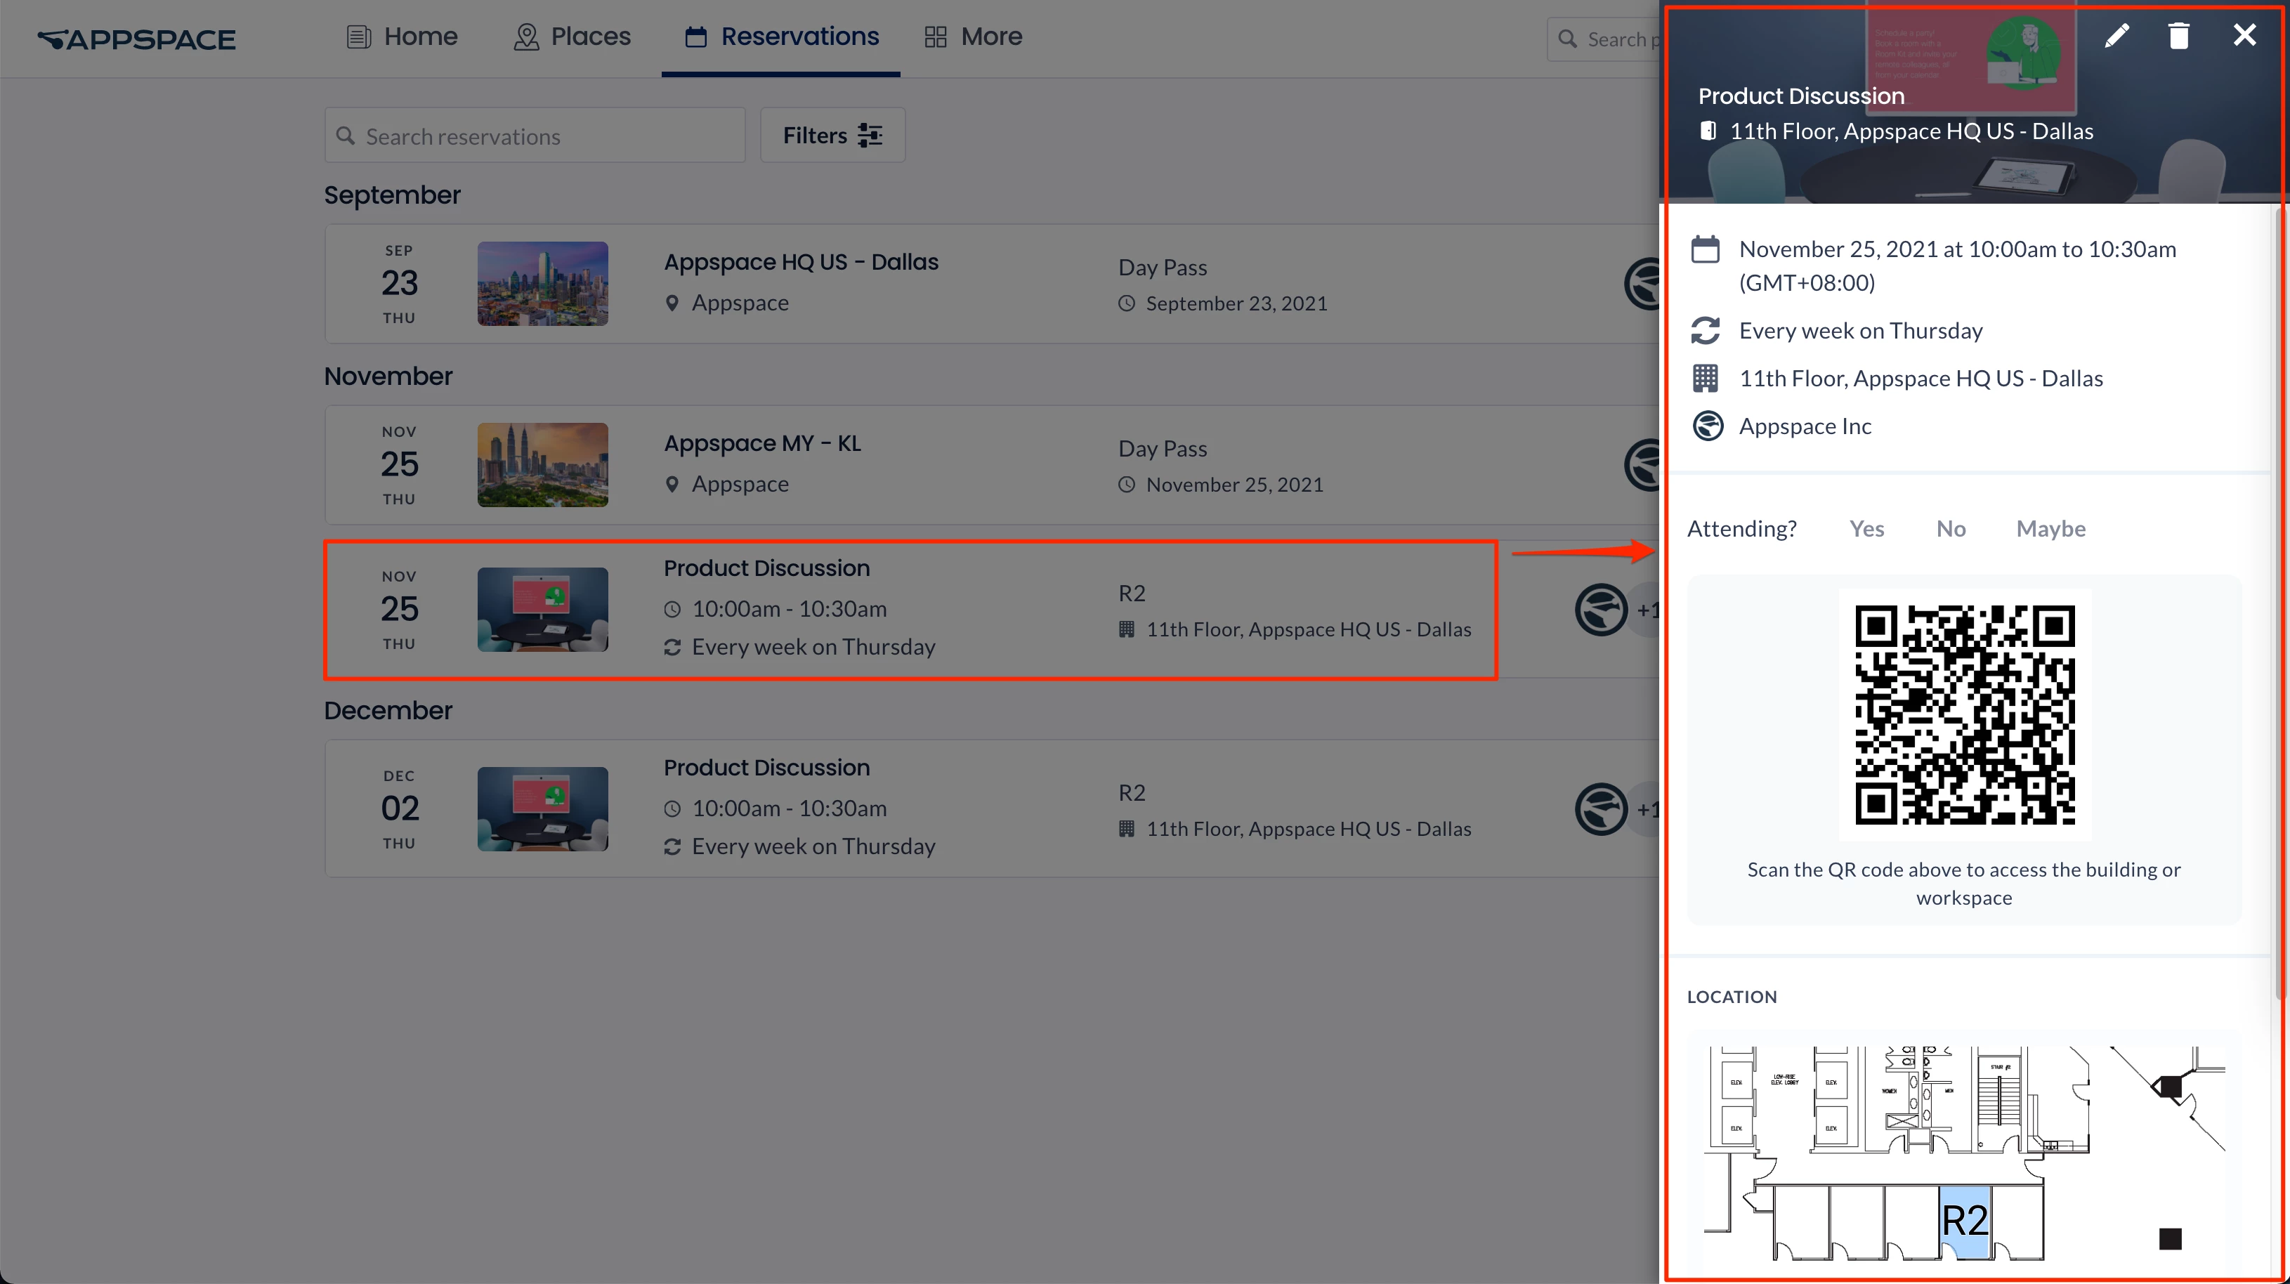The image size is (2290, 1284).
Task: Close the Product Discussion details panel
Action: 2244,36
